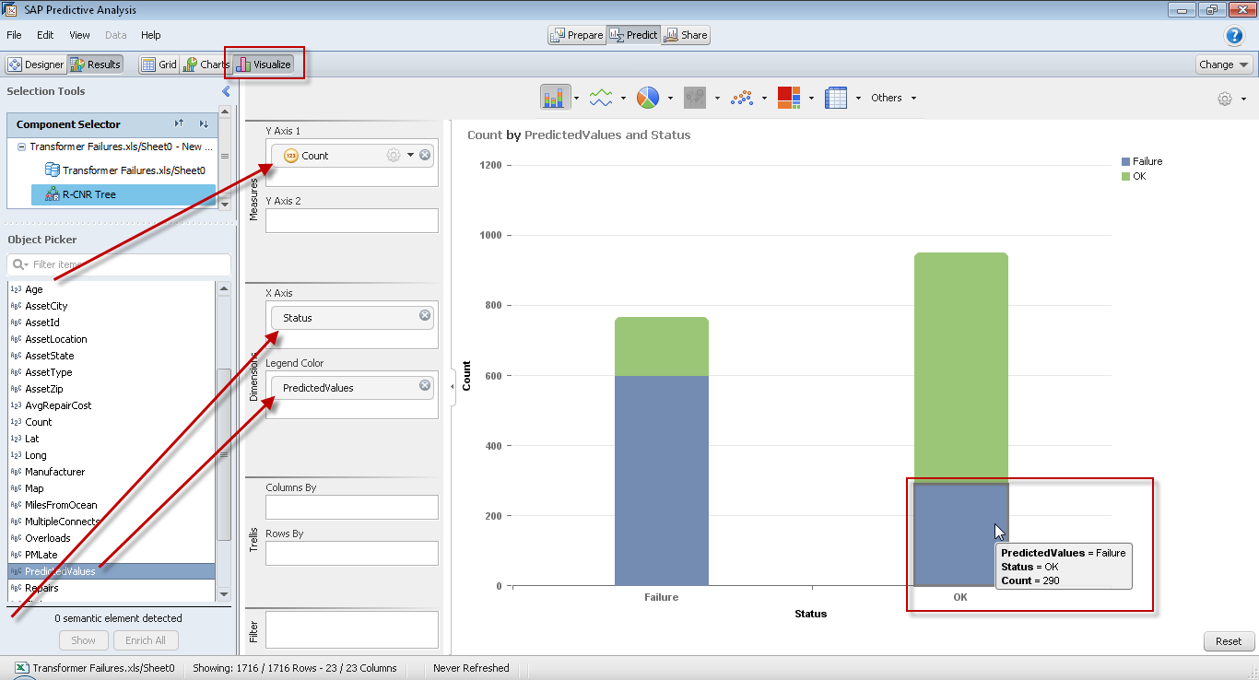Screen dimensions: 1259x680
Task: Select PredictedValues in Object Picker
Action: (112, 571)
